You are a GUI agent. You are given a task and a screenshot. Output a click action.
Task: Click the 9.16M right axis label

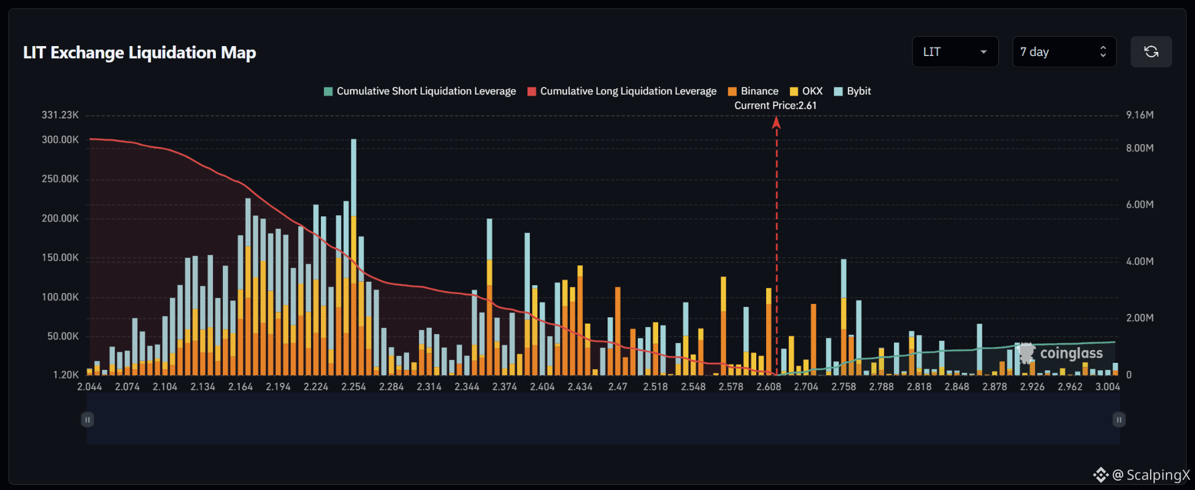tap(1140, 115)
